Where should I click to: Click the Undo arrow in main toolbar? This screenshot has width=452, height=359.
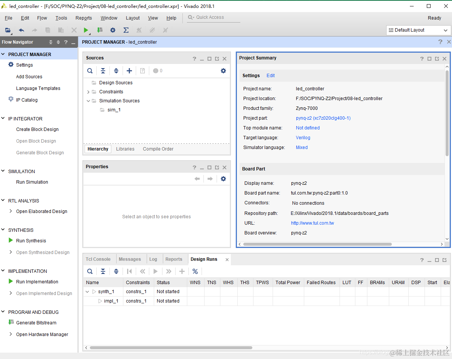pos(21,30)
